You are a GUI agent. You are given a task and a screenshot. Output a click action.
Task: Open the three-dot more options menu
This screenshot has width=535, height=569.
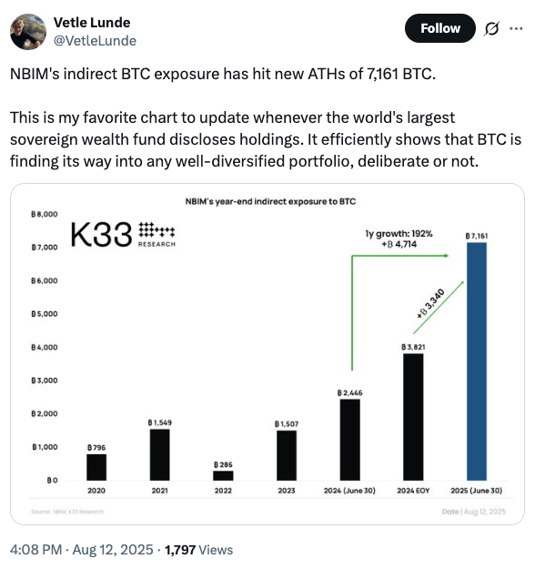[516, 28]
